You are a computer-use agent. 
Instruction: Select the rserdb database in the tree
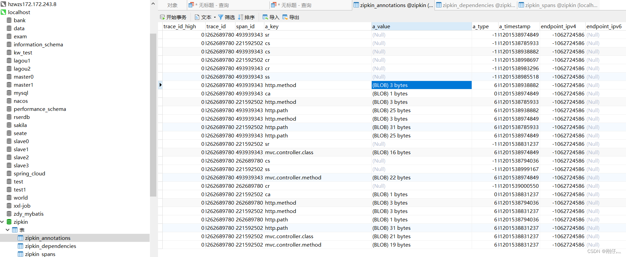pos(22,117)
